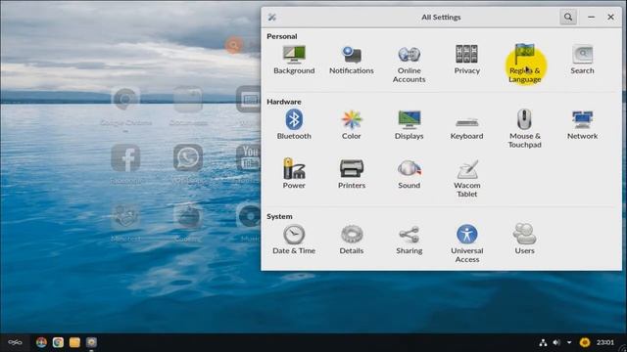
Task: Open Printers settings
Action: coord(352,173)
